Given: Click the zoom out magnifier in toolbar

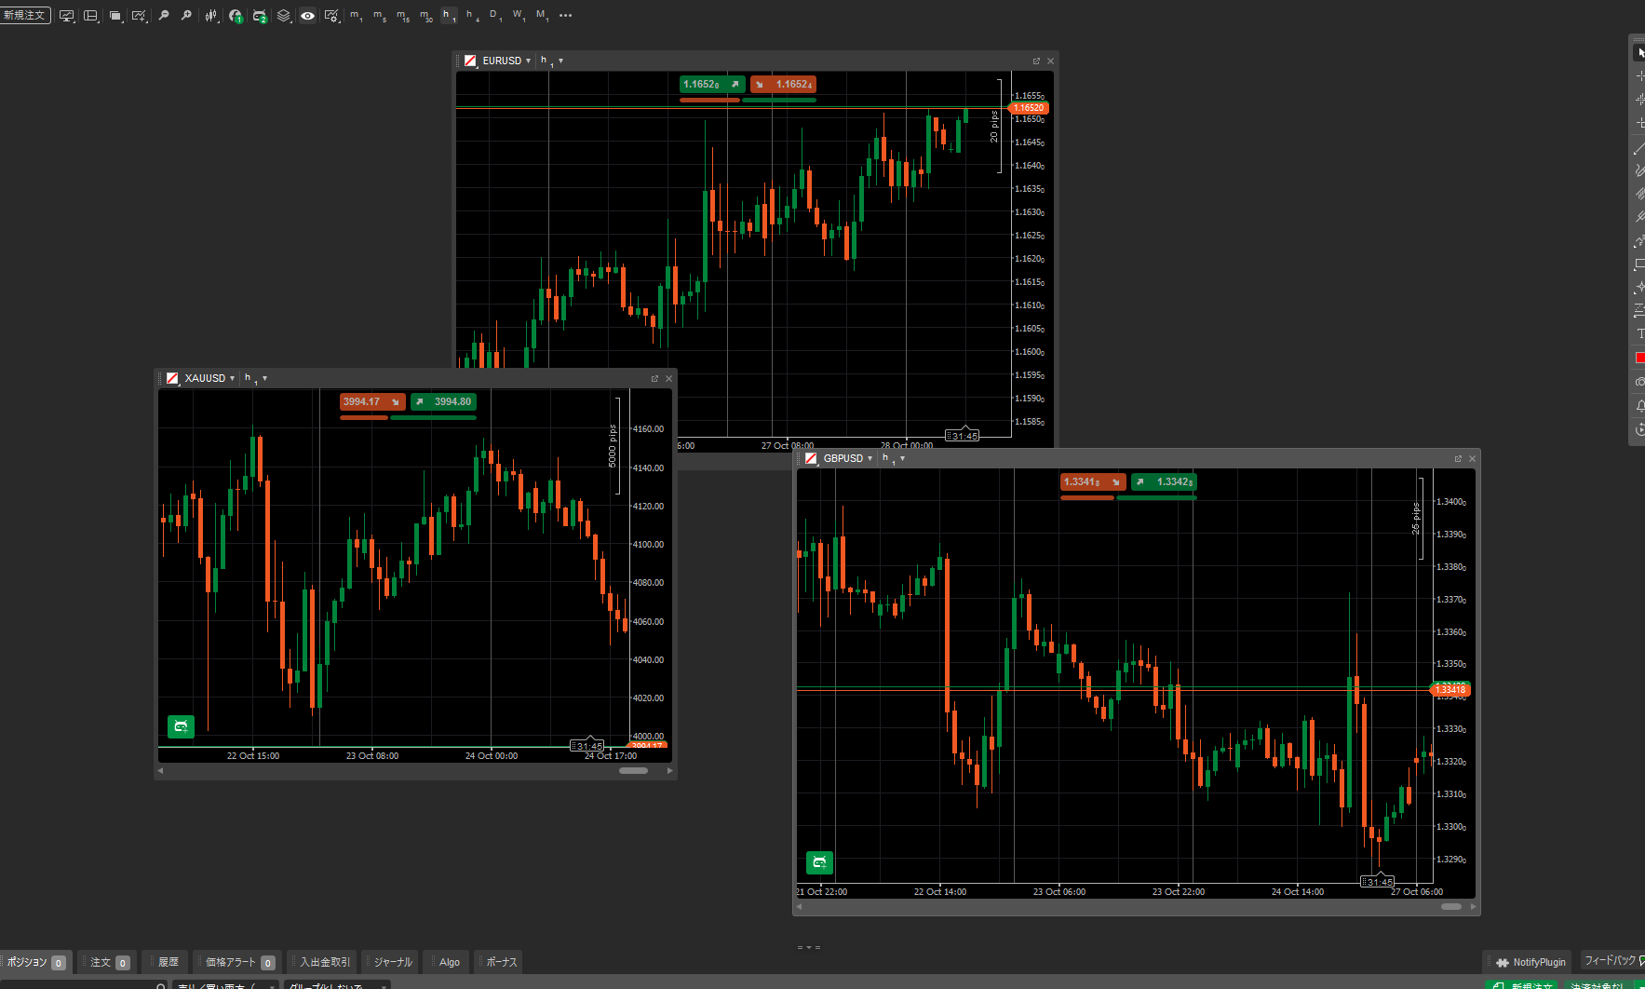Looking at the screenshot, I should [x=164, y=16].
